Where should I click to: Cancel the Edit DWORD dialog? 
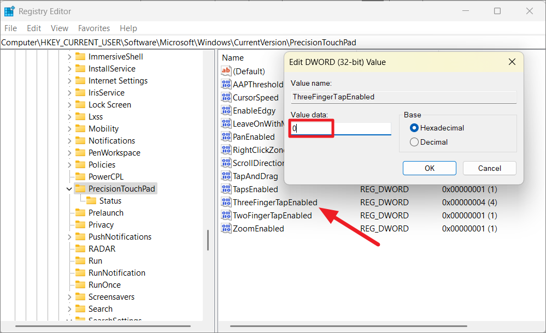(x=489, y=168)
